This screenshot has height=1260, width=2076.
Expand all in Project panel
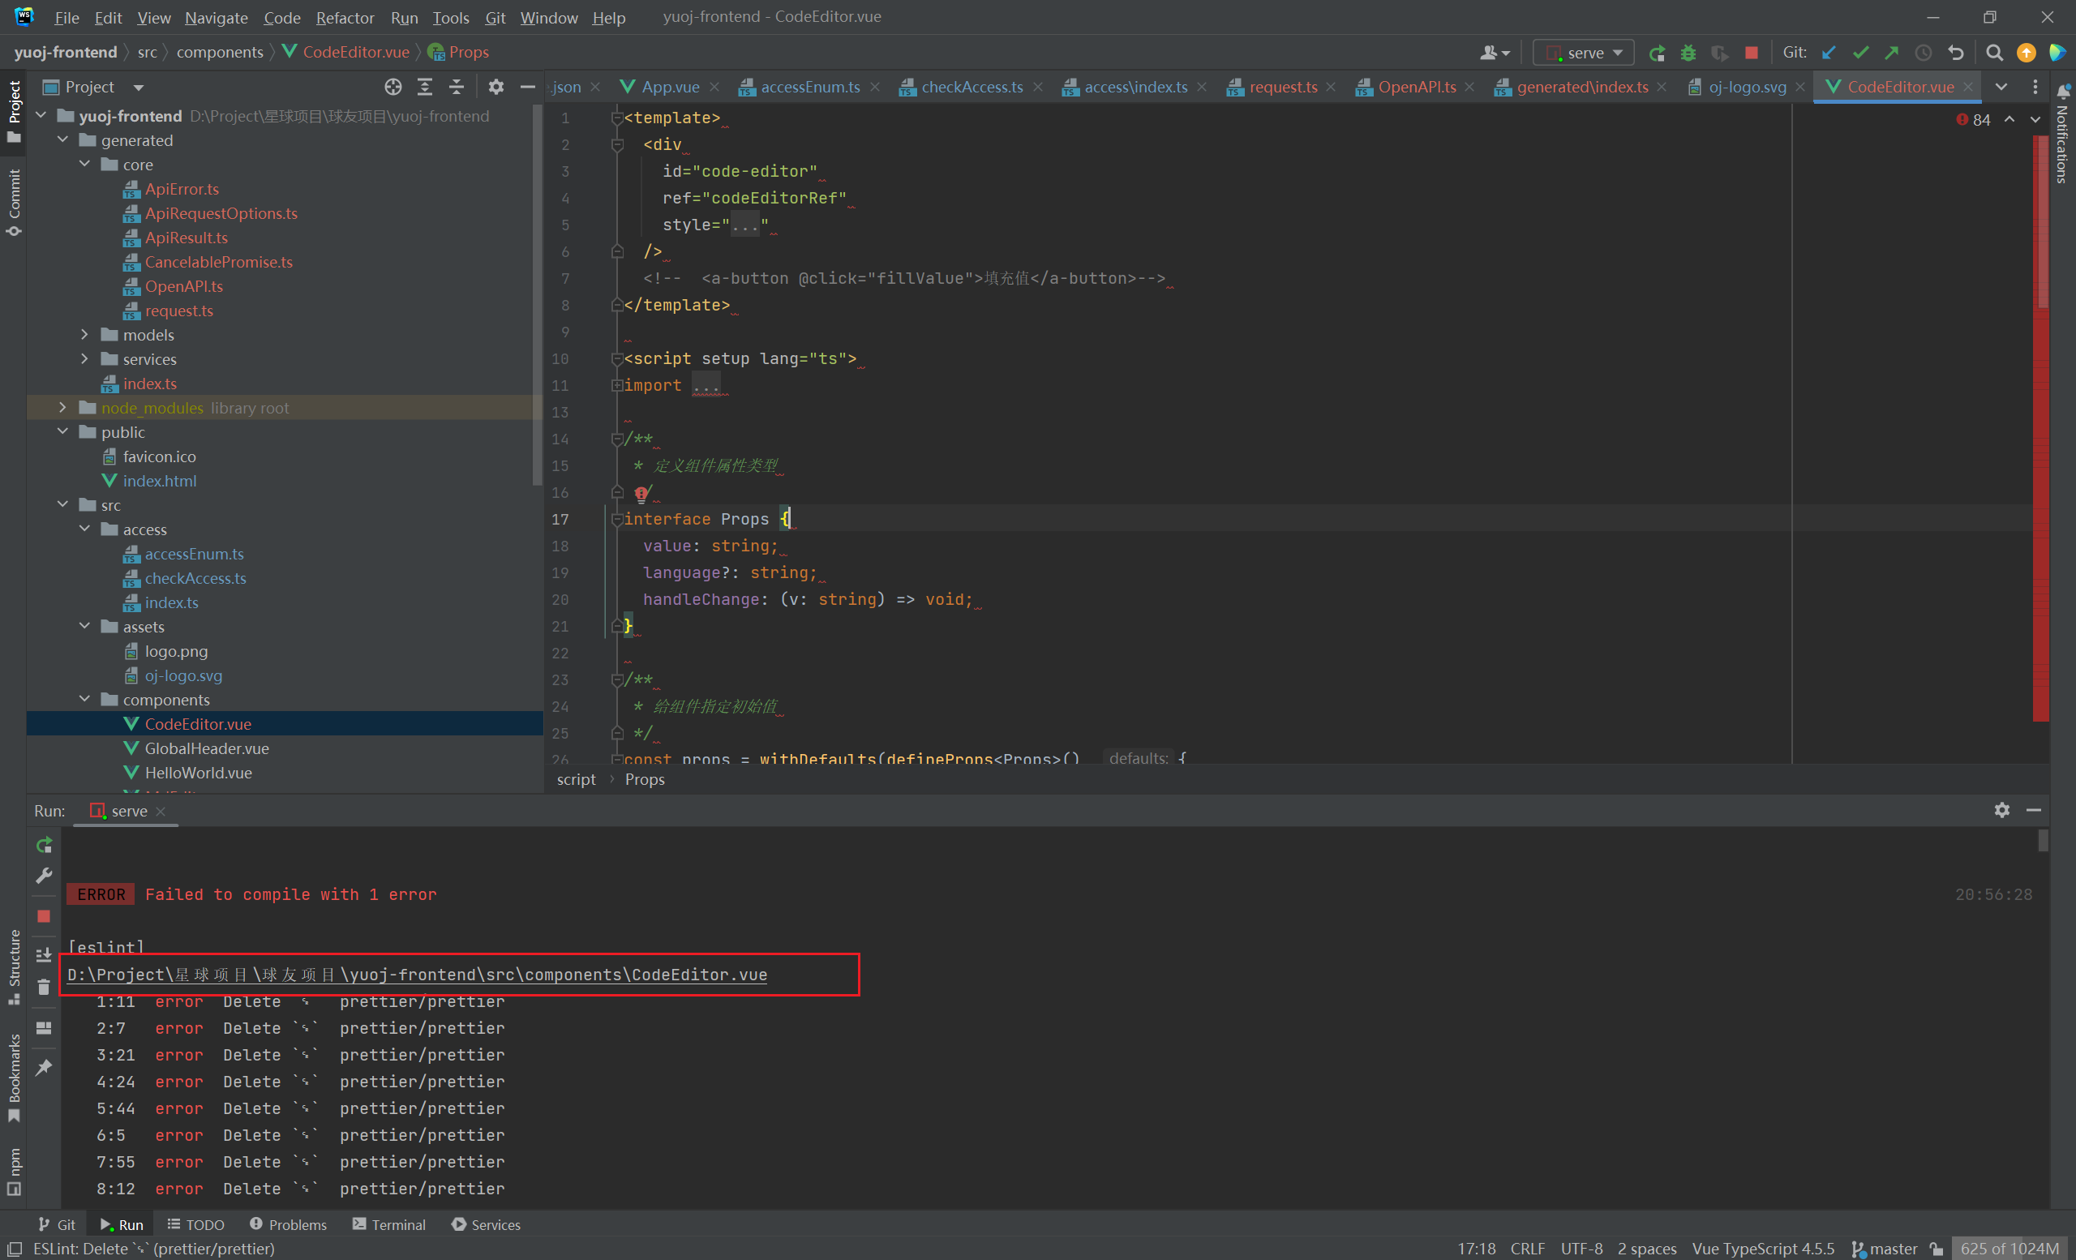coord(425,87)
